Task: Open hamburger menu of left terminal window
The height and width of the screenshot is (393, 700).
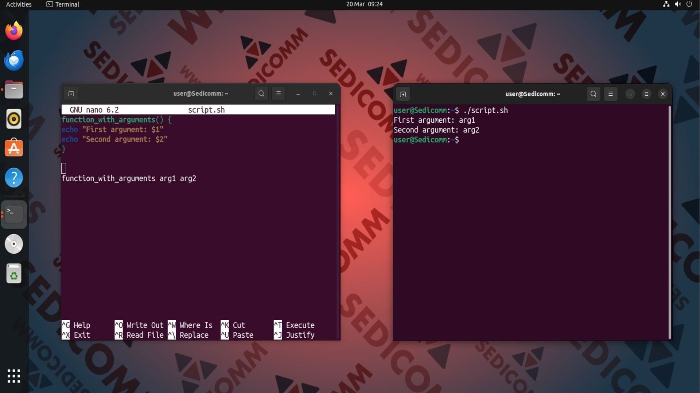Action: point(279,94)
